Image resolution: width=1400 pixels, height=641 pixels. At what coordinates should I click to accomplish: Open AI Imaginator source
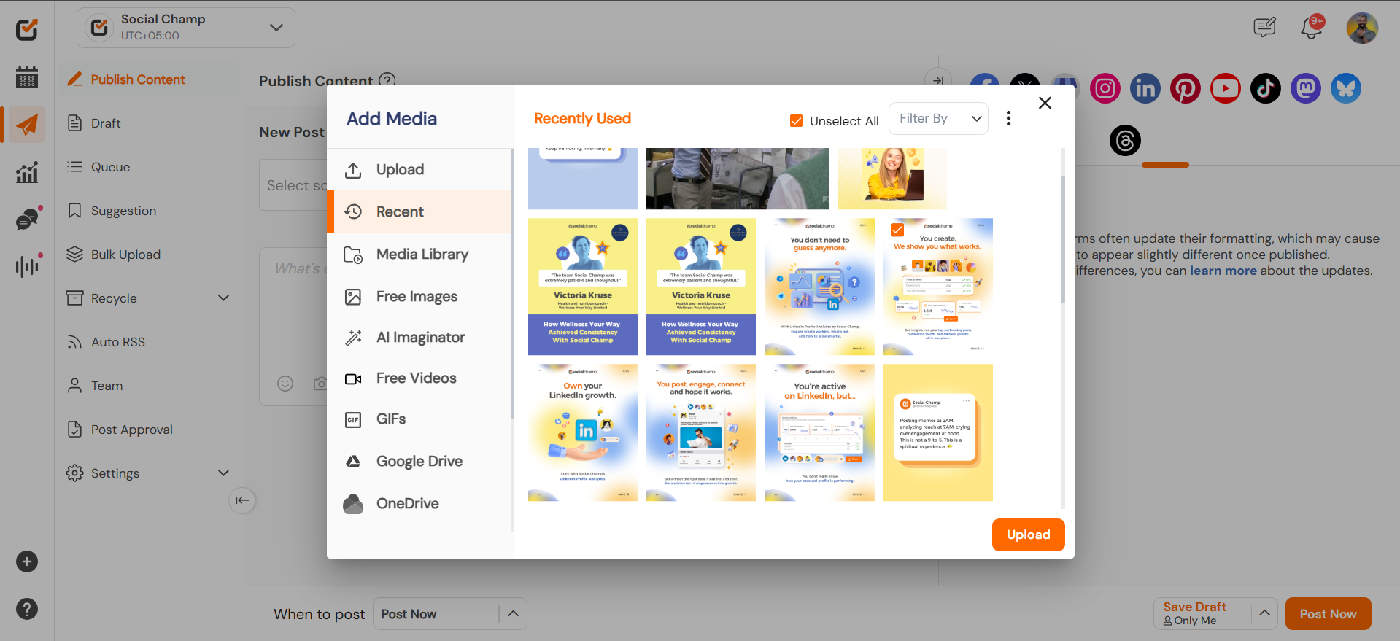(419, 338)
